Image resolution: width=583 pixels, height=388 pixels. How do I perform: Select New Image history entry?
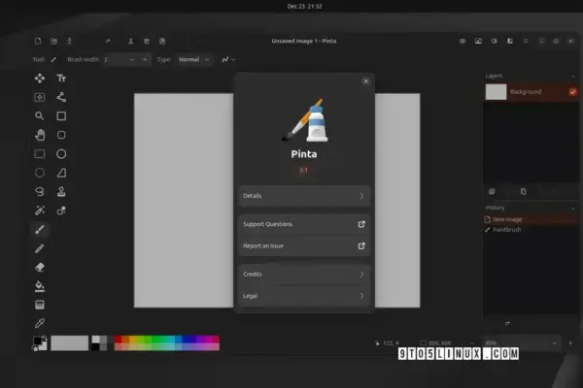tap(532, 219)
